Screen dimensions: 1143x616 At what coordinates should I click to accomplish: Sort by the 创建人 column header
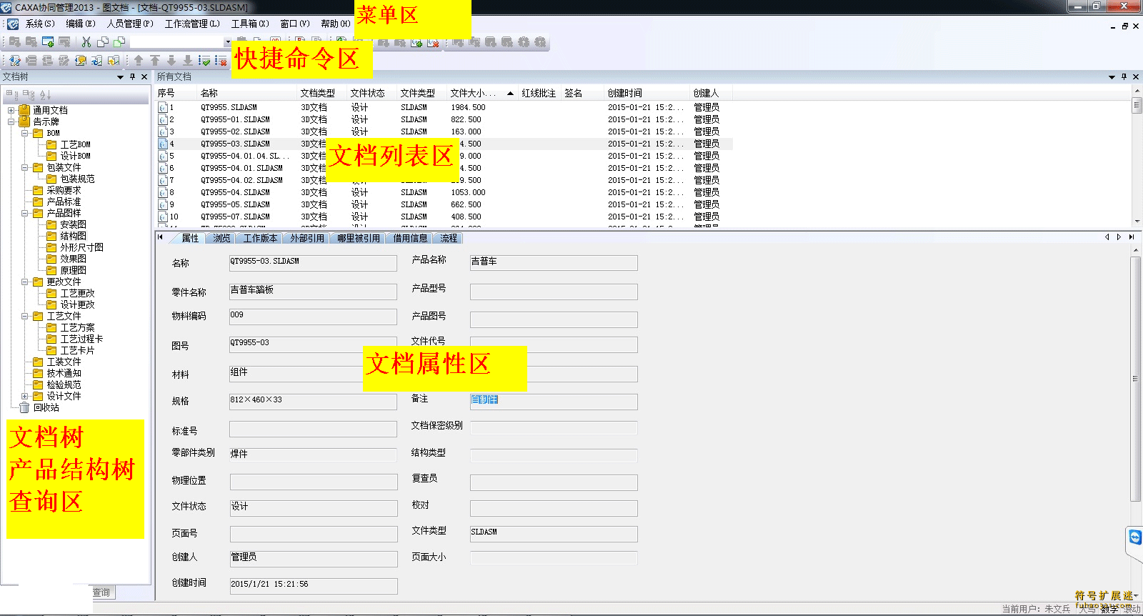(x=711, y=93)
